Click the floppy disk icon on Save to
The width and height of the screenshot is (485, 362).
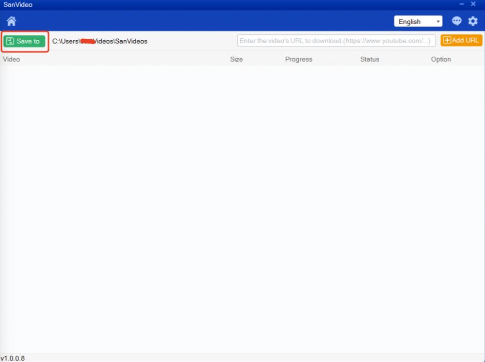[x=11, y=41]
